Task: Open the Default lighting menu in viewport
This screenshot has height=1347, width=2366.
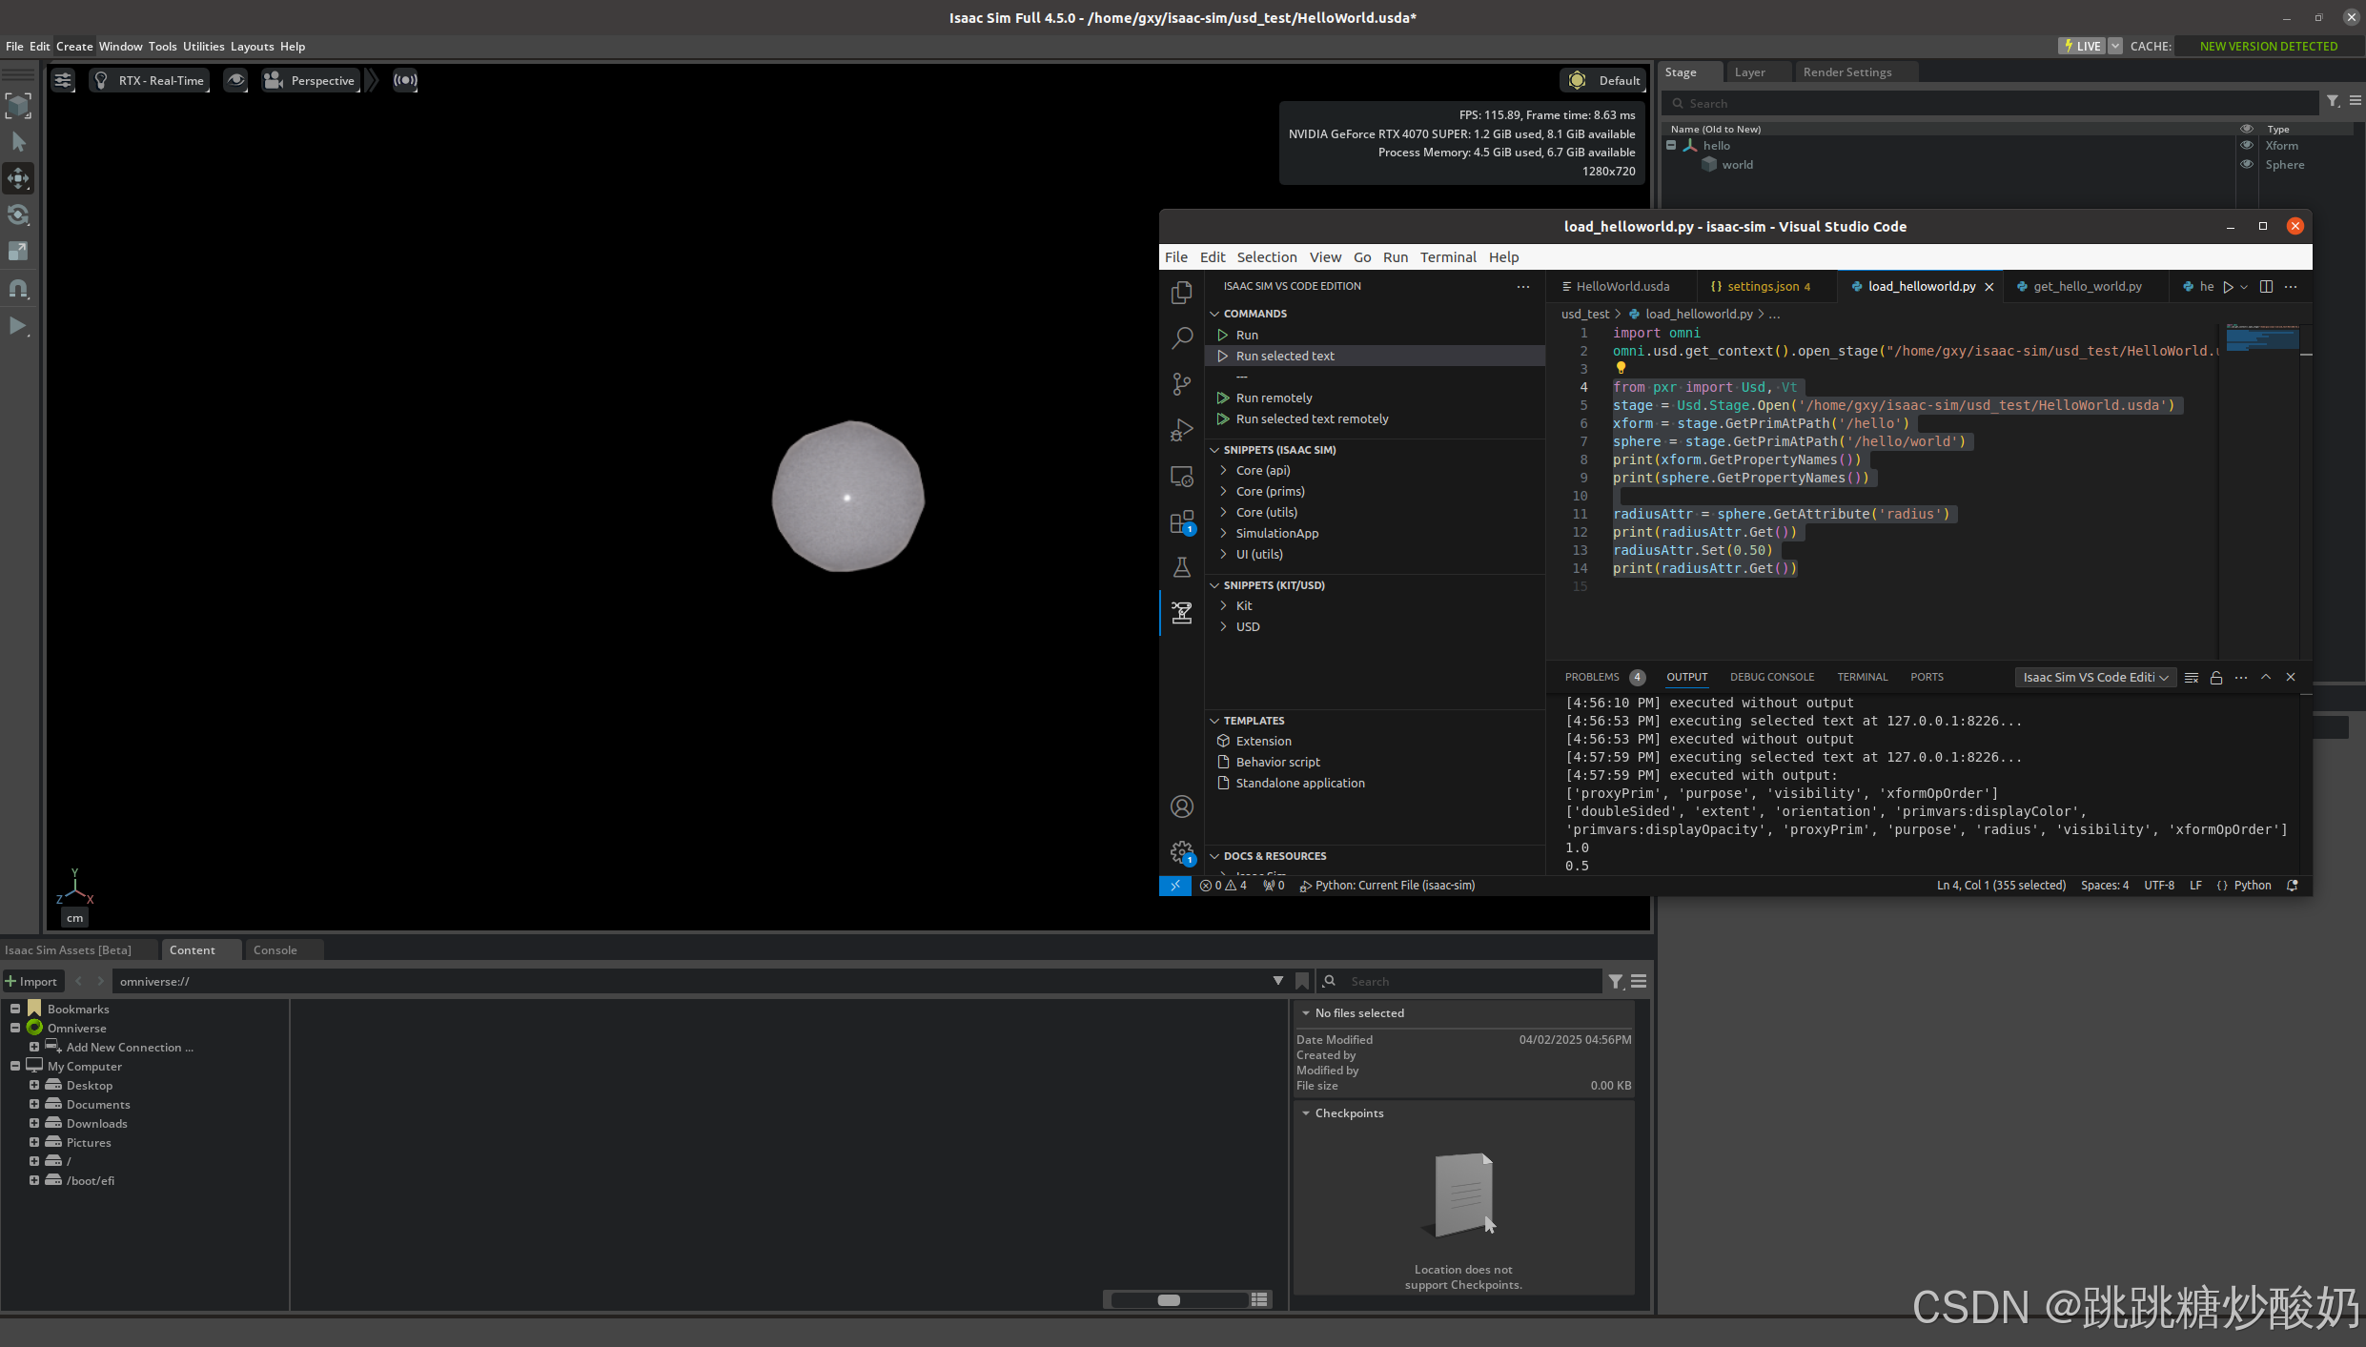Action: coord(1603,80)
